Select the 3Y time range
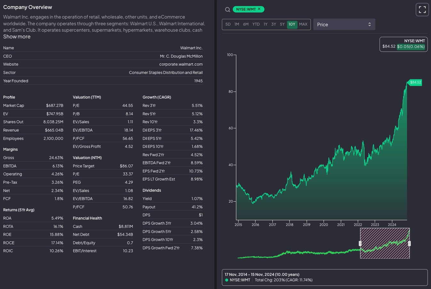431x289 pixels. [x=274, y=24]
